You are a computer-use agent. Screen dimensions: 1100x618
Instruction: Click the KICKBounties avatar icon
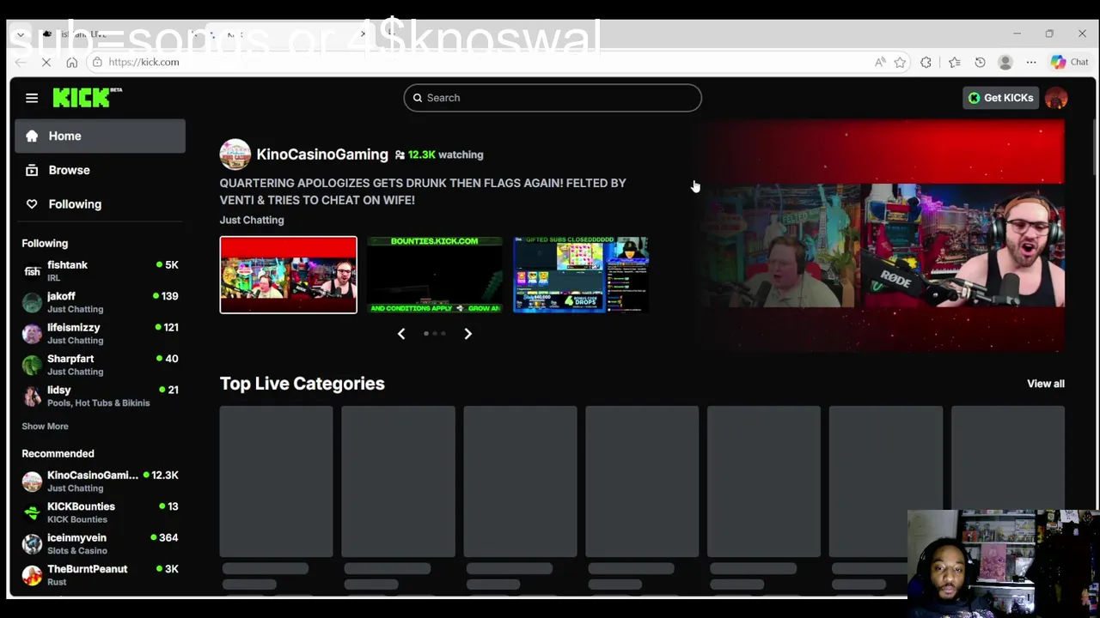point(32,512)
